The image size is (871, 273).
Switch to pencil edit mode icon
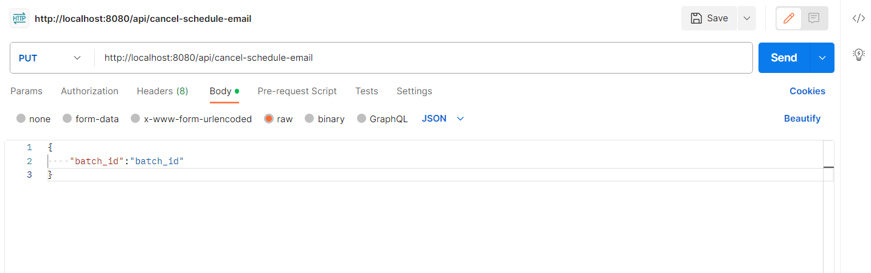789,18
